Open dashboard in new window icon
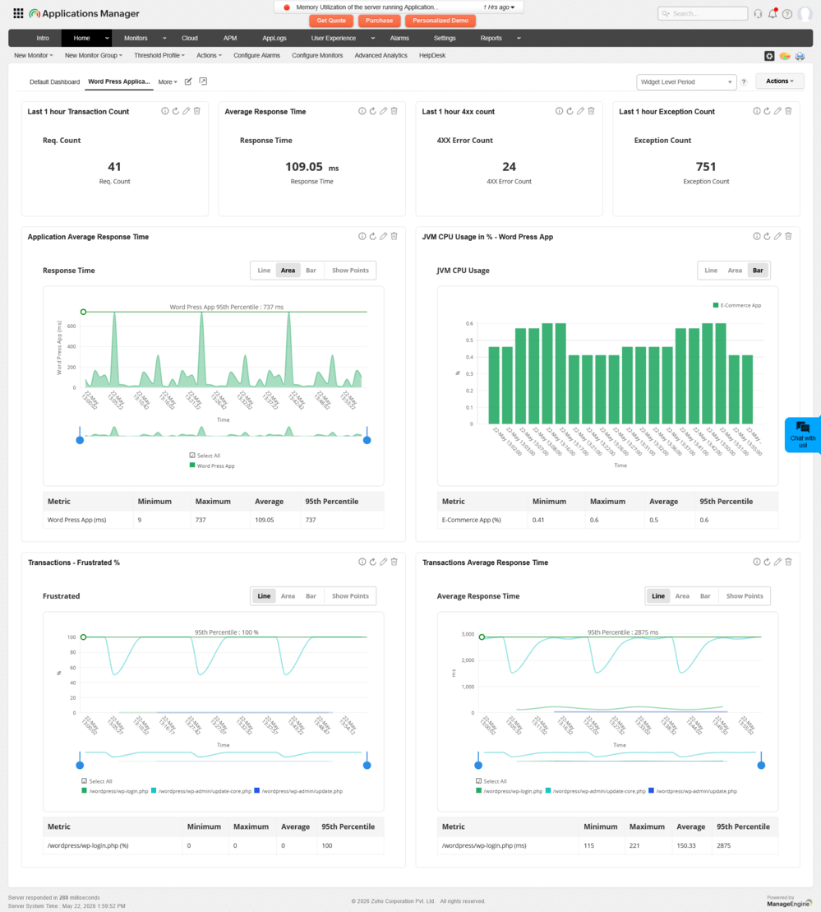Screen dimensions: 821x912 tap(203, 81)
